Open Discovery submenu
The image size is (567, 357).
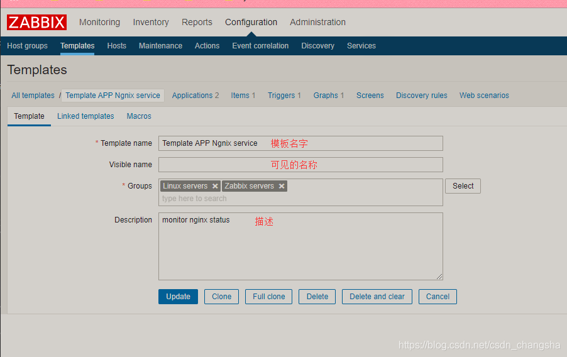click(x=318, y=46)
